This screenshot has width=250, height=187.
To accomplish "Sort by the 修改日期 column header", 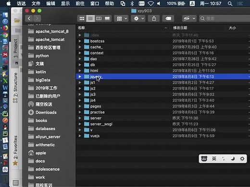I will coord(197,28).
